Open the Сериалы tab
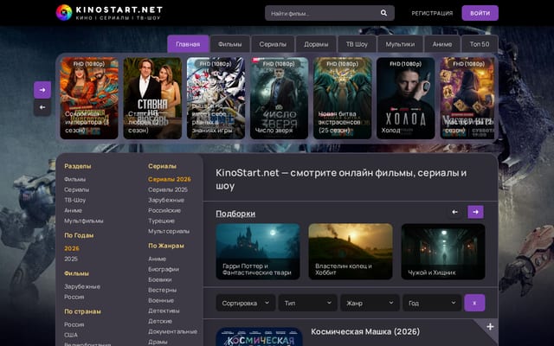The image size is (554, 346). [x=273, y=44]
